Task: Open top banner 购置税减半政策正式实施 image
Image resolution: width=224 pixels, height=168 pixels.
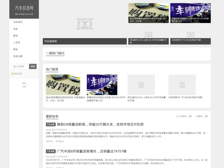Action: click(x=190, y=13)
